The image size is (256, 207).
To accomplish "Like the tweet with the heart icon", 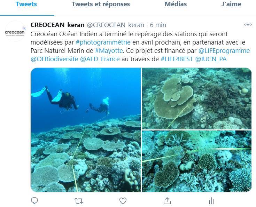I will pos(123,201).
